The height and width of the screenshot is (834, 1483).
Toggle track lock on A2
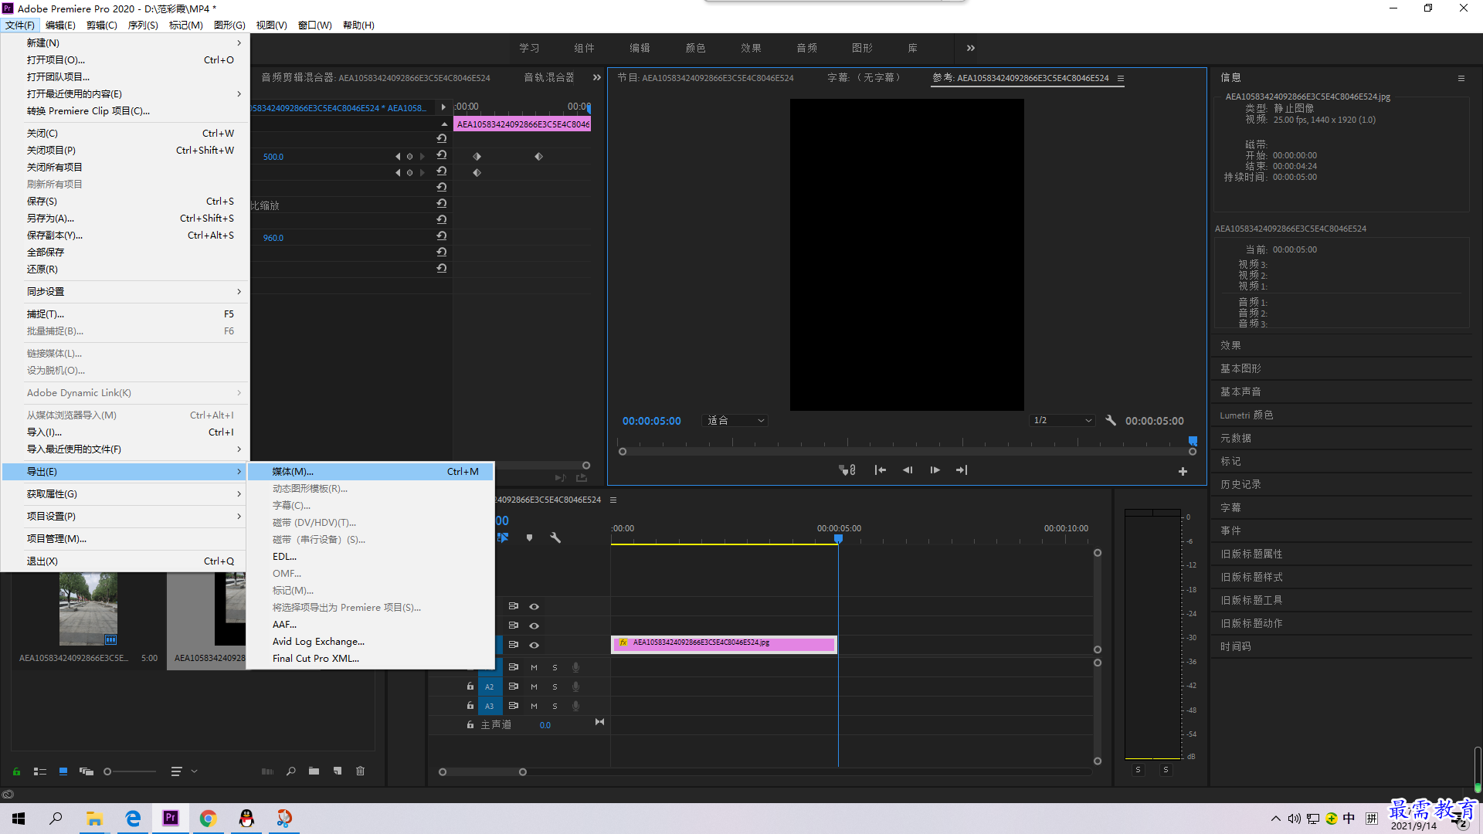point(470,686)
